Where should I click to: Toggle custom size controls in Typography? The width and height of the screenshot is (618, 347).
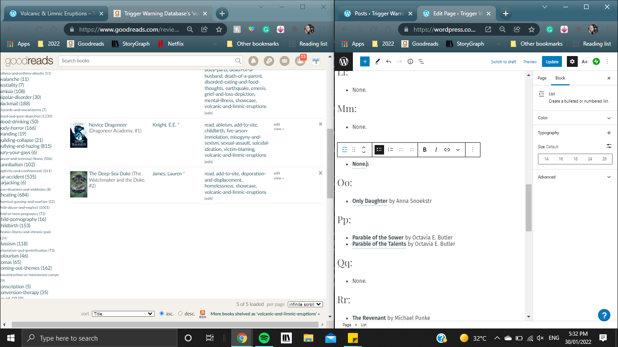point(608,146)
